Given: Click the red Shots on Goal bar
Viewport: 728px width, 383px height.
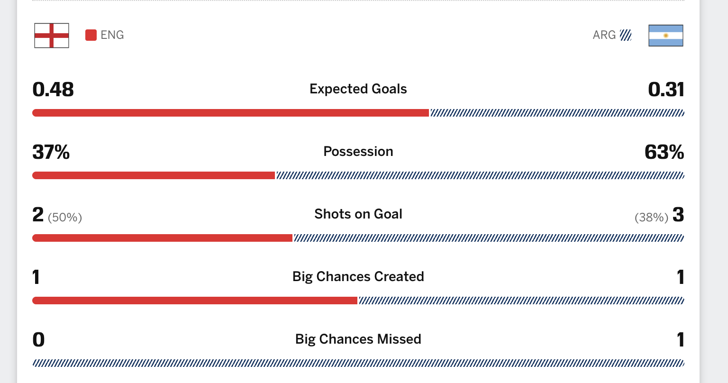Looking at the screenshot, I should tap(163, 238).
